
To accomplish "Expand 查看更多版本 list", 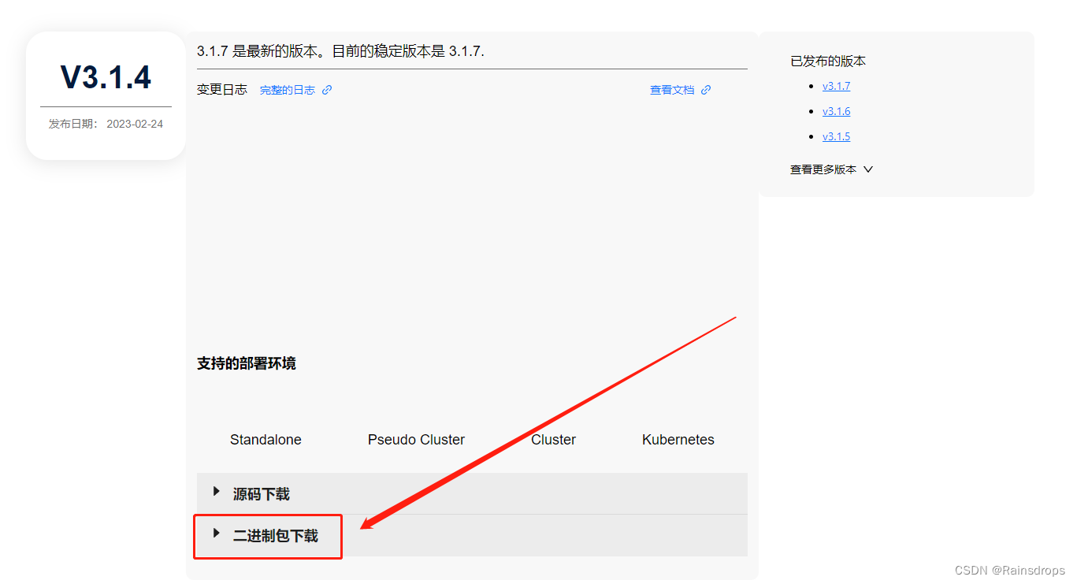I will pyautogui.click(x=831, y=169).
